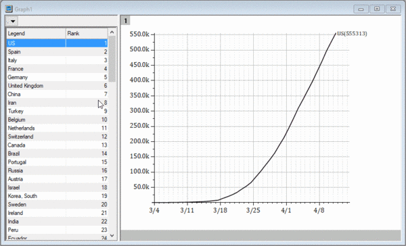The width and height of the screenshot is (406, 246).
Task: Select Ireland in the legend list
Action: tap(58, 213)
